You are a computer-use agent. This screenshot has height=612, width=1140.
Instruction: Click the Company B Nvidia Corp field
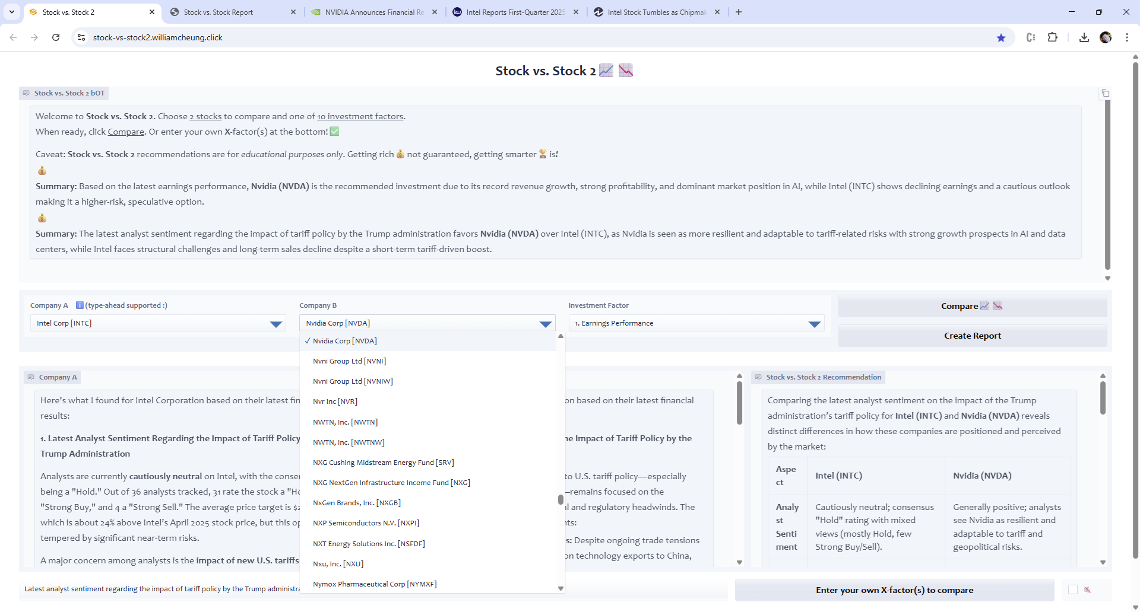click(x=427, y=323)
